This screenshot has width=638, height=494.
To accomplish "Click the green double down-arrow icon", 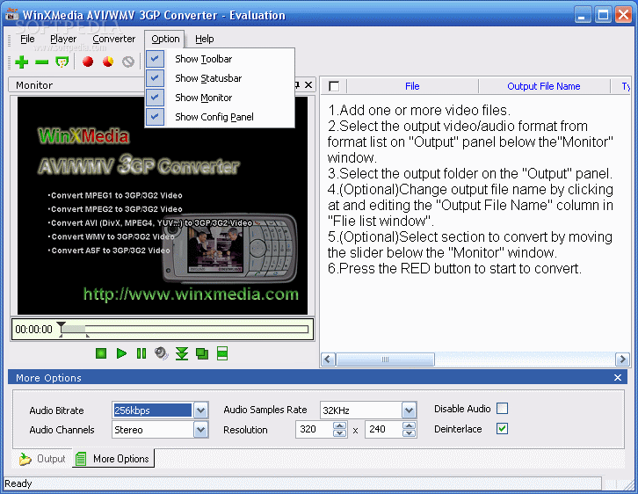I will point(182,353).
